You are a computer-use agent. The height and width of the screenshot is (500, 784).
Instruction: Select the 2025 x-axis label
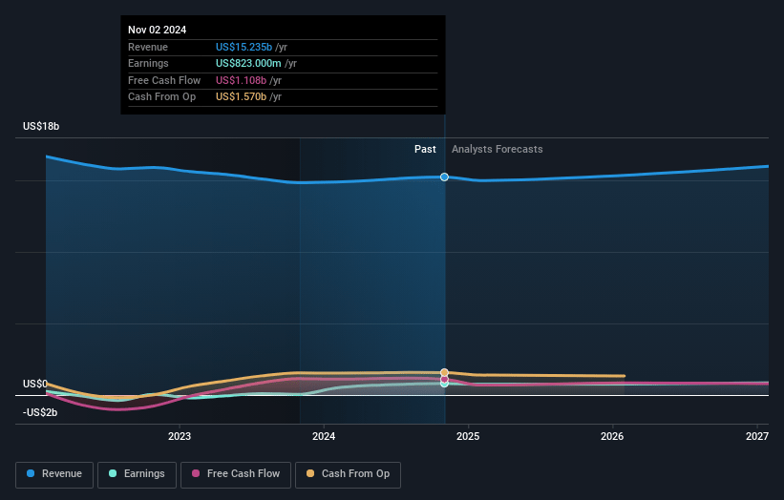tap(468, 436)
